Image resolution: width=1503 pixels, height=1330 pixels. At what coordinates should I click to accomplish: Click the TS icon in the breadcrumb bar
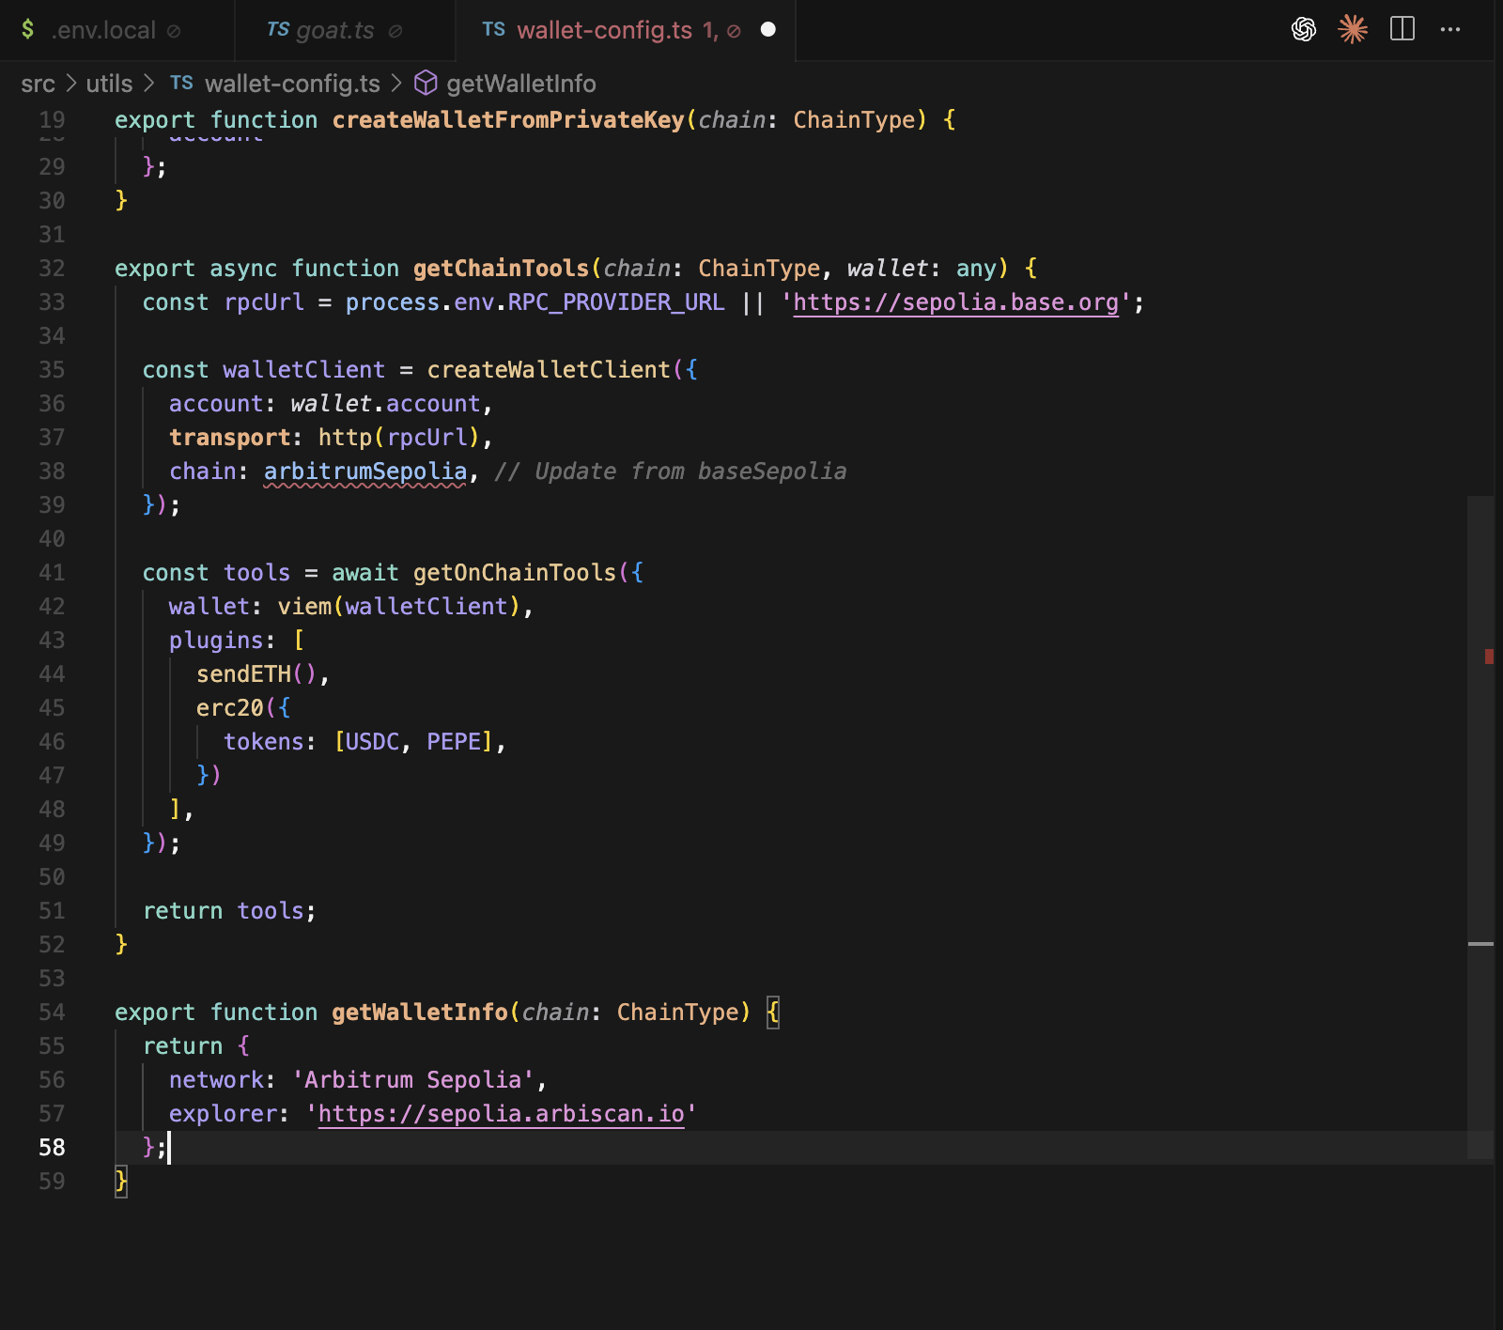(x=182, y=83)
